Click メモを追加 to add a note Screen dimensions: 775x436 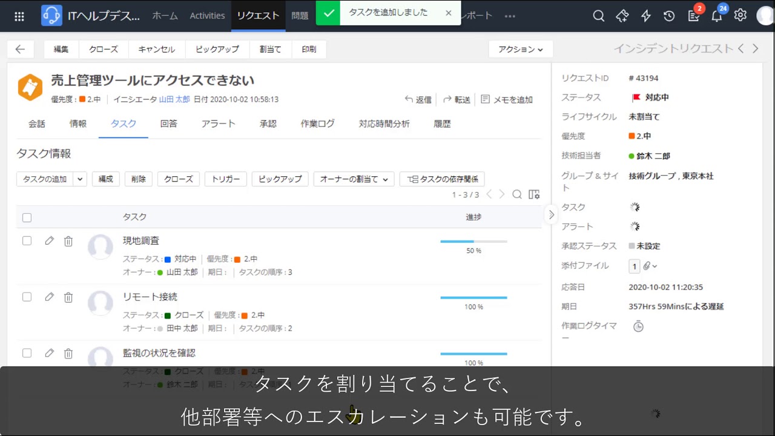(x=507, y=99)
